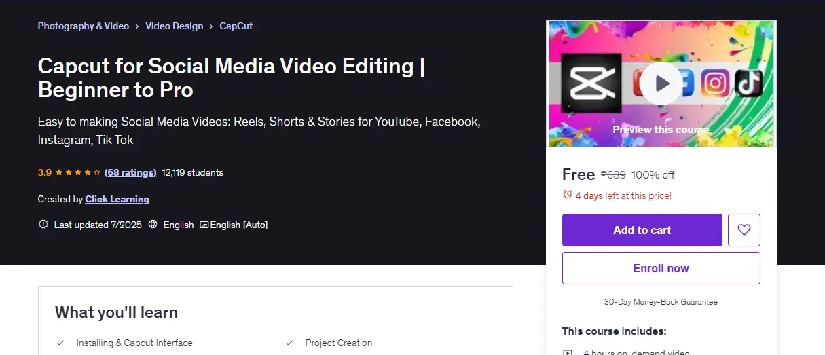
Task: Click the course title heading
Action: pos(232,77)
